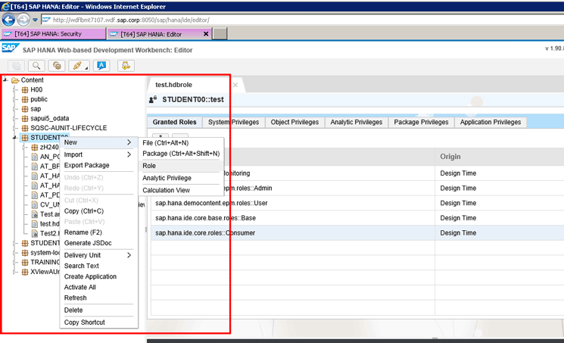This screenshot has width=564, height=343.
Task: Choose Calculation View in the submenu
Action: click(181, 190)
